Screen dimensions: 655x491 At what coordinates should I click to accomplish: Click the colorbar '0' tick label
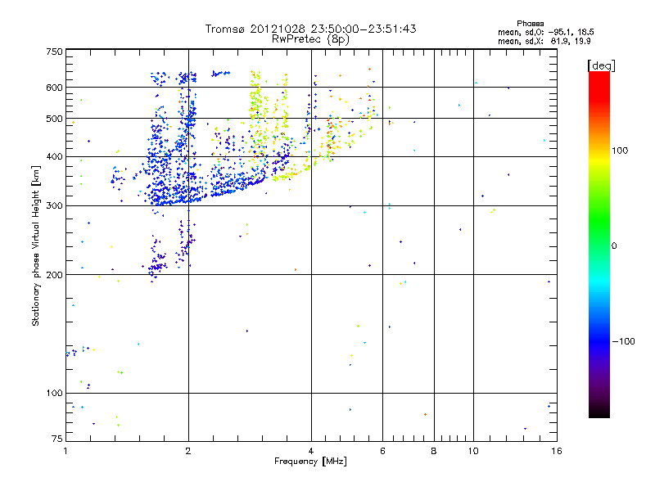point(614,245)
